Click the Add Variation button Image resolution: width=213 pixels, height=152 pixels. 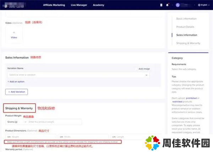16,92
